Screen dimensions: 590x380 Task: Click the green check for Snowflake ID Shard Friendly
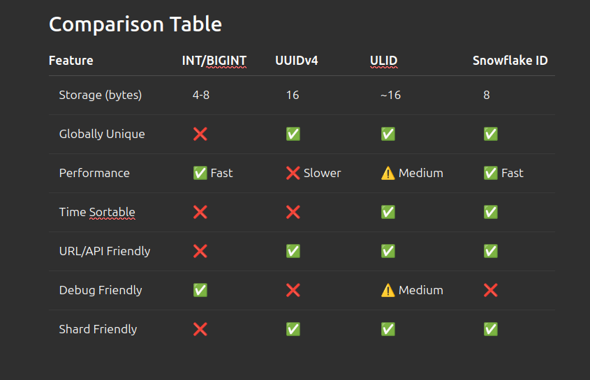coord(491,329)
